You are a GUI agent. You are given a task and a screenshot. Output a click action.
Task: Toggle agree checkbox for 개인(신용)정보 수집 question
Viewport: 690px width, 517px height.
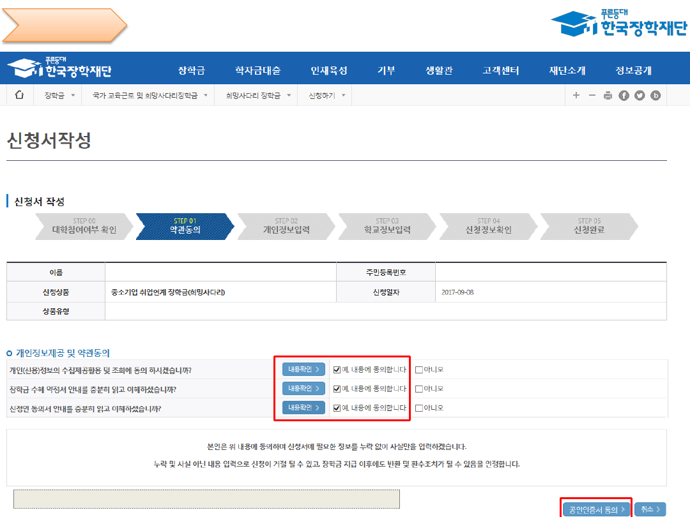click(x=337, y=370)
